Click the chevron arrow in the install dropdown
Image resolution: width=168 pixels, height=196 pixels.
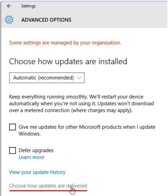(79, 78)
